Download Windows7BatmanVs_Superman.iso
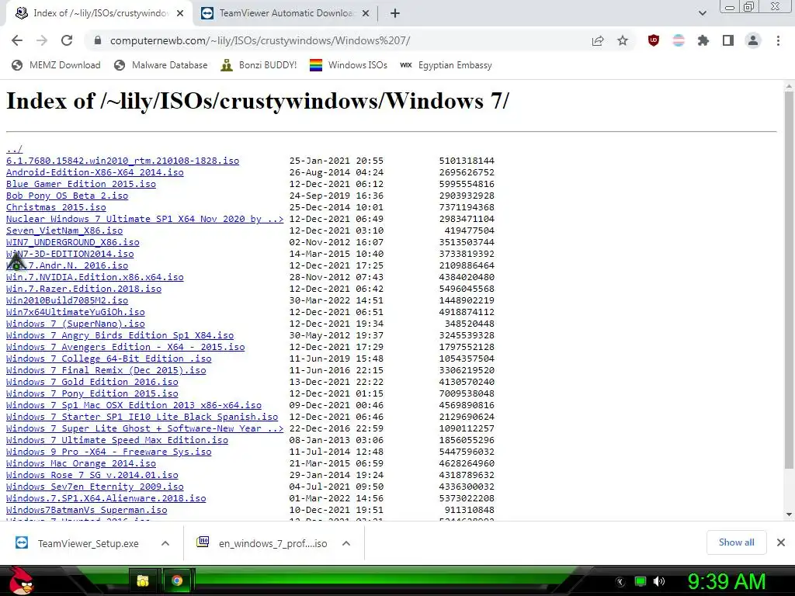Viewport: 795px width, 596px height. [x=87, y=511]
